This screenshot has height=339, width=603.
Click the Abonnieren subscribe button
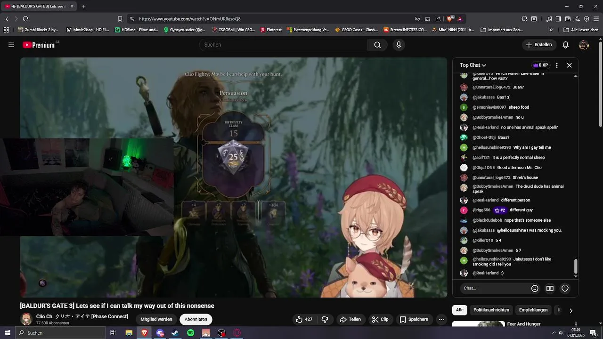(x=196, y=319)
